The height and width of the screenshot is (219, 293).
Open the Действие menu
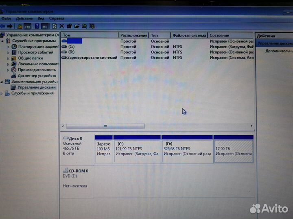pos(24,18)
